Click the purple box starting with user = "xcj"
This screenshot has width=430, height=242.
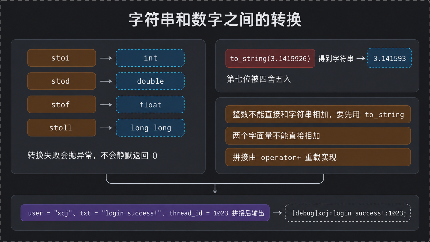tap(145, 213)
